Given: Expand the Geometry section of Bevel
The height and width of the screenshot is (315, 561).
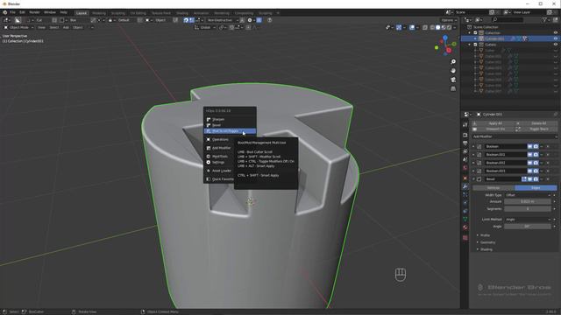Looking at the screenshot, I should (487, 242).
